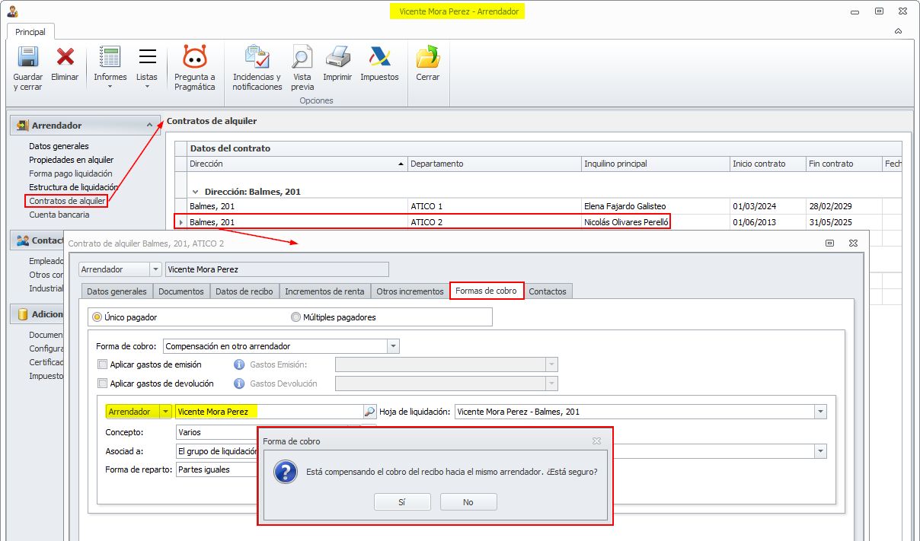Viewport: 920px width, 541px height.
Task: Enable Aplicar gastos de emisión checkbox
Action: (x=103, y=364)
